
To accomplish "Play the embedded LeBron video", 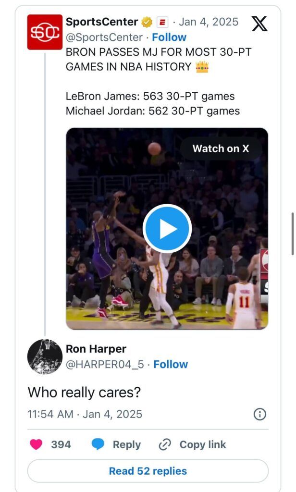I will [167, 229].
